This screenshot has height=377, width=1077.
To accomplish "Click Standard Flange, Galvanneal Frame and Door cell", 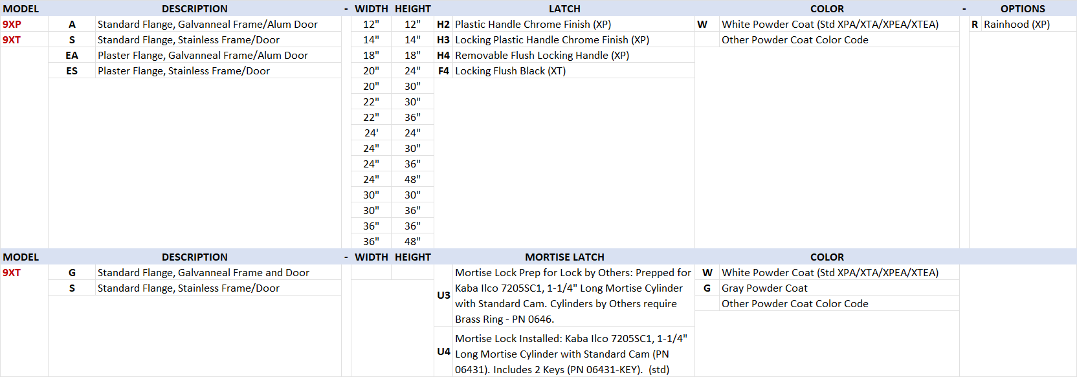I will click(203, 273).
